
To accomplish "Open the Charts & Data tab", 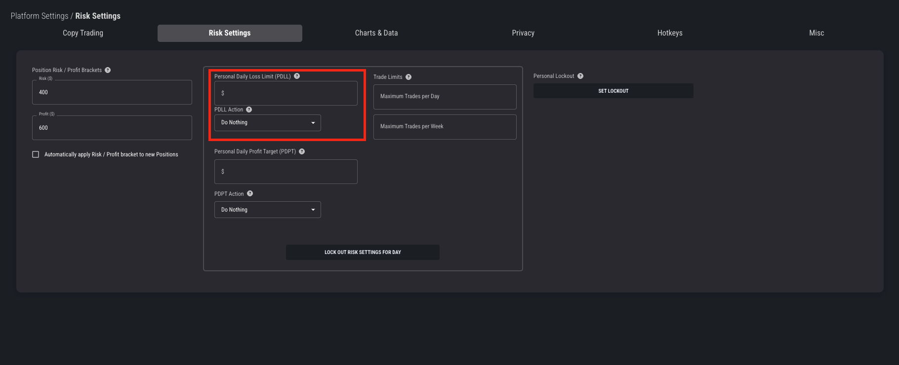I will (376, 33).
